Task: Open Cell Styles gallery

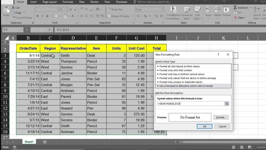Action: (197, 13)
